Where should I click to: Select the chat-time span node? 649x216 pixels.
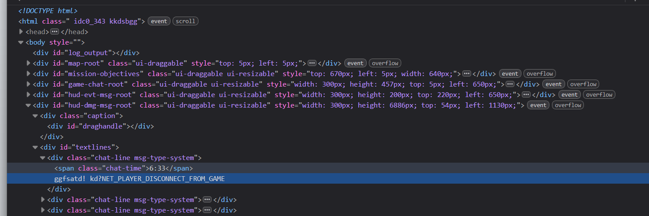click(123, 168)
